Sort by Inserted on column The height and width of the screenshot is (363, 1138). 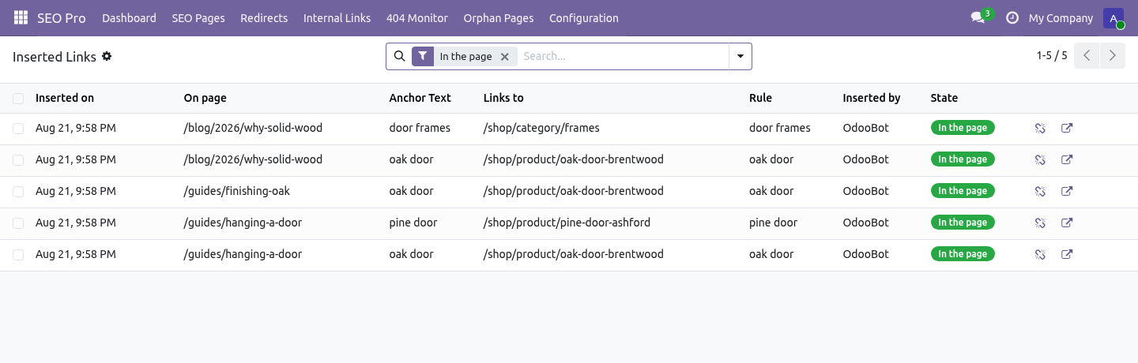[x=65, y=98]
